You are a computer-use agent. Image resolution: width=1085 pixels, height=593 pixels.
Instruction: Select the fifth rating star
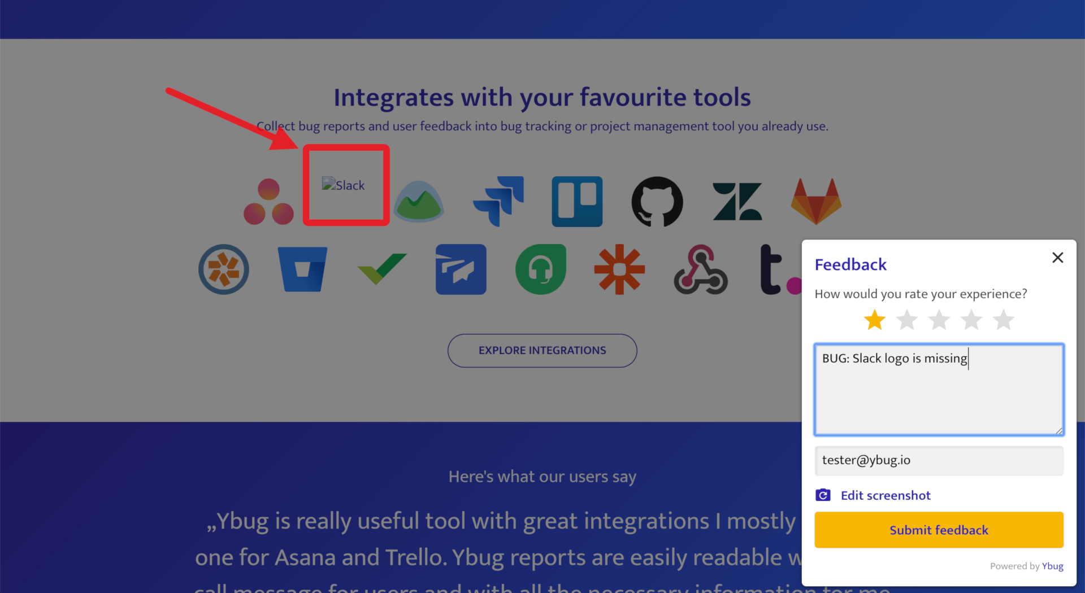point(1004,320)
